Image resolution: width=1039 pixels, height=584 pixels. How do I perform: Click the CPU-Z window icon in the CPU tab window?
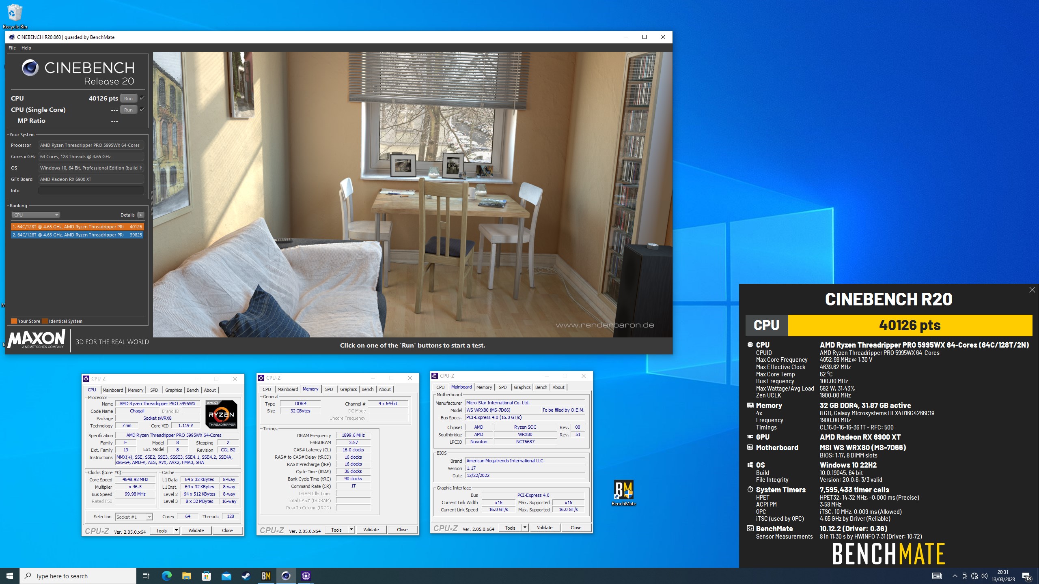[86, 379]
